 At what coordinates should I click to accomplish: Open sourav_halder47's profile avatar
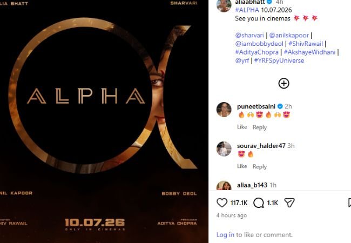pyautogui.click(x=224, y=149)
